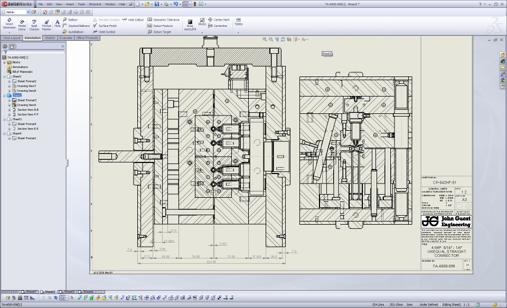Click the feature tree filter field
507x308 pixels.
[x=34, y=52]
